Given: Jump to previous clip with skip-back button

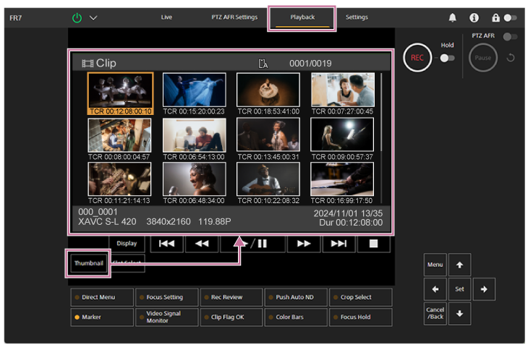Looking at the screenshot, I should pyautogui.click(x=166, y=244).
